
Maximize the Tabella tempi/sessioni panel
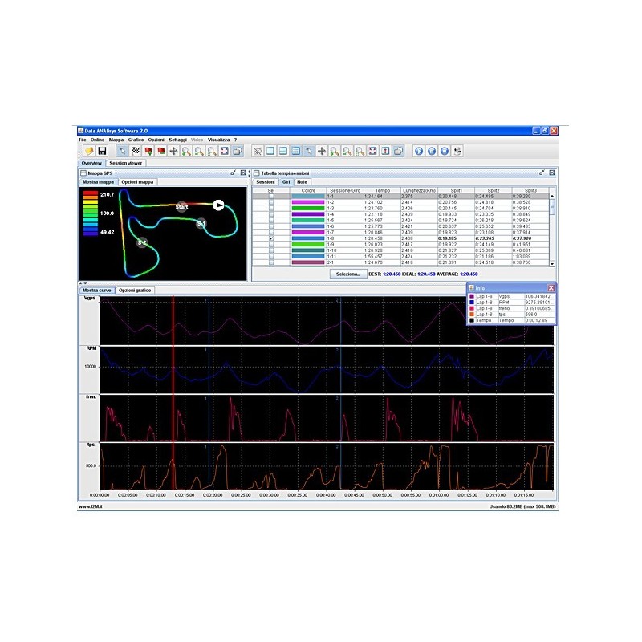pyautogui.click(x=552, y=173)
